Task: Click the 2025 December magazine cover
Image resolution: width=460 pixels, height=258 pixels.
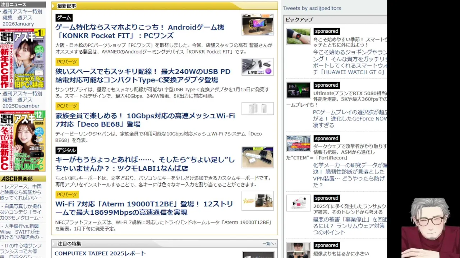Action: 23,141
